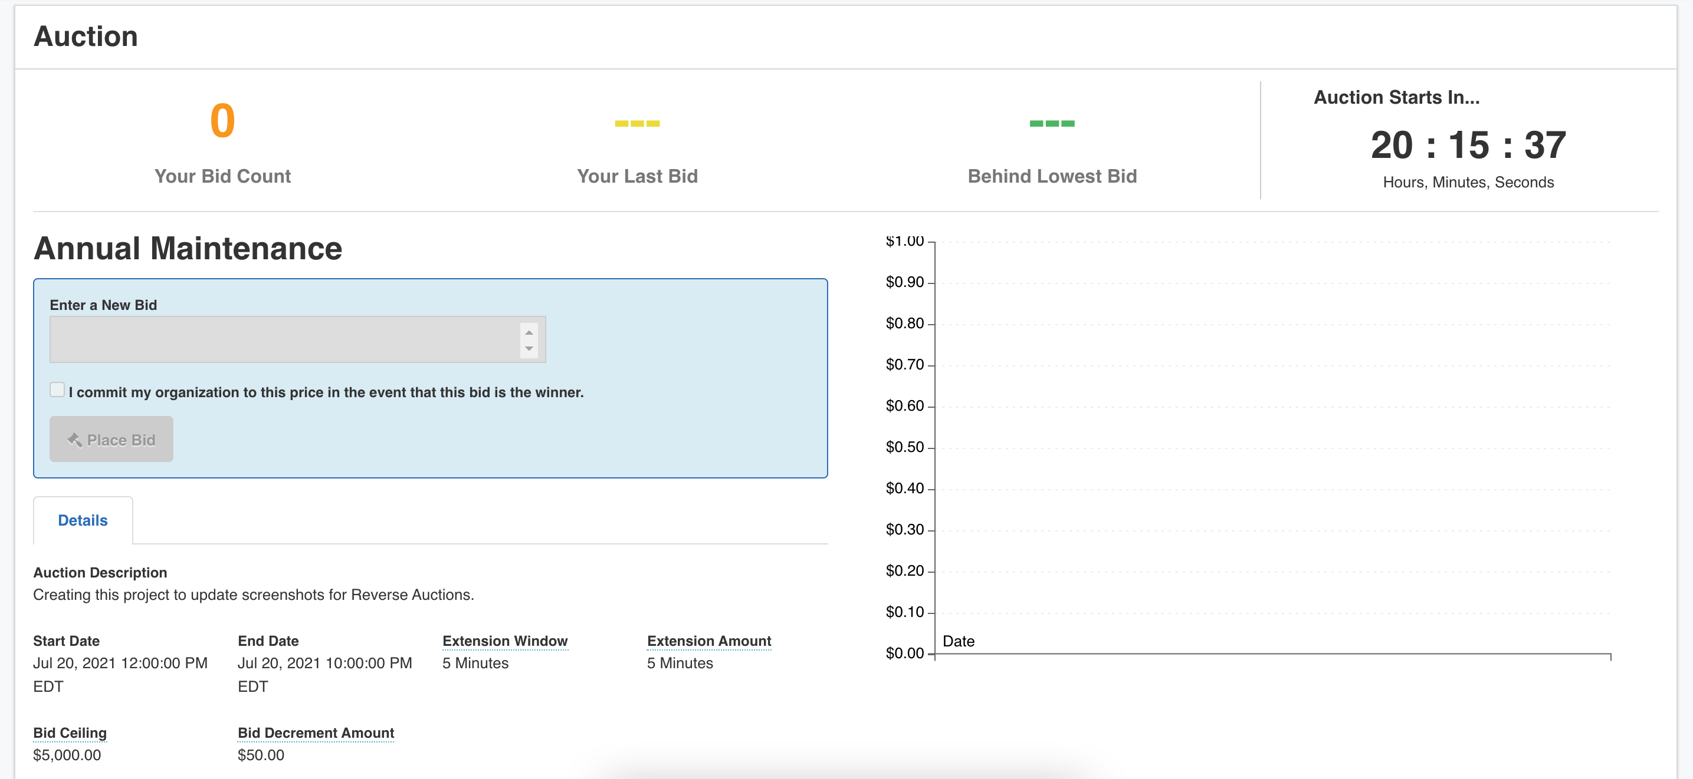Open the Details tab
Viewport: 1693px width, 779px height.
[x=83, y=520]
